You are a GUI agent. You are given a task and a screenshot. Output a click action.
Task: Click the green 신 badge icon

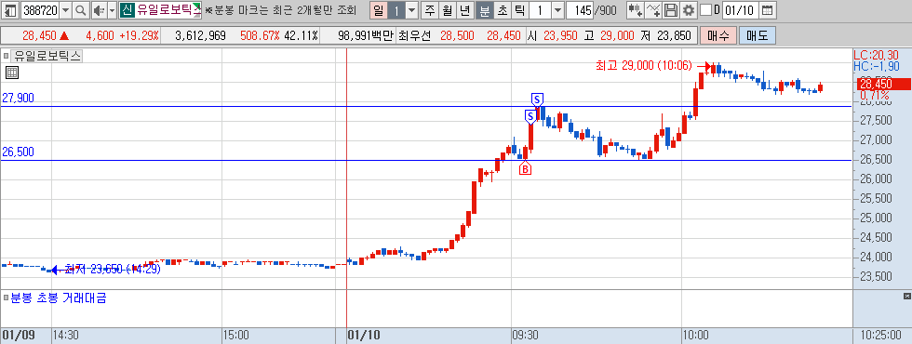(x=127, y=10)
